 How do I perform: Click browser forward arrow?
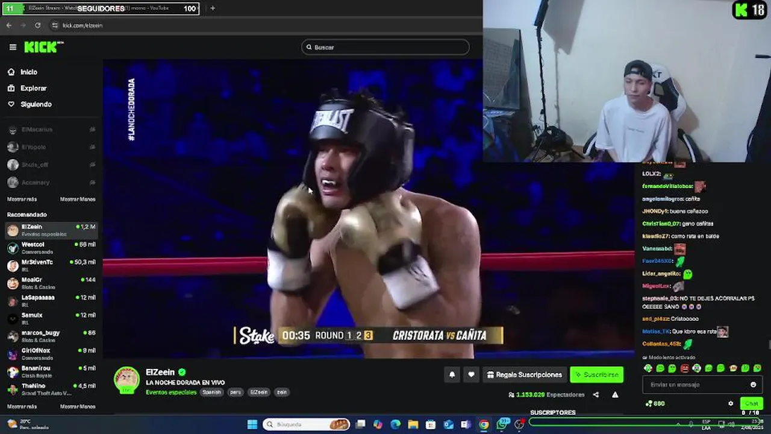click(23, 25)
